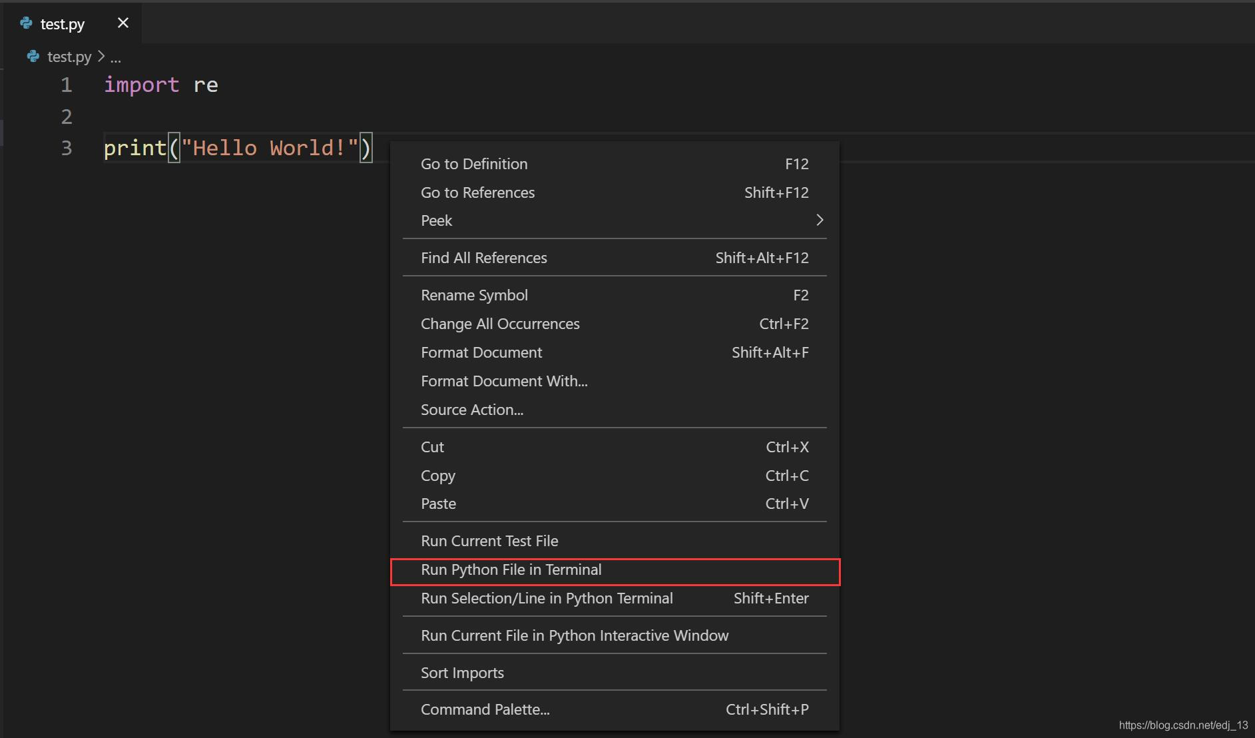Expand the Peek submenu arrow
The image size is (1255, 738).
(820, 220)
